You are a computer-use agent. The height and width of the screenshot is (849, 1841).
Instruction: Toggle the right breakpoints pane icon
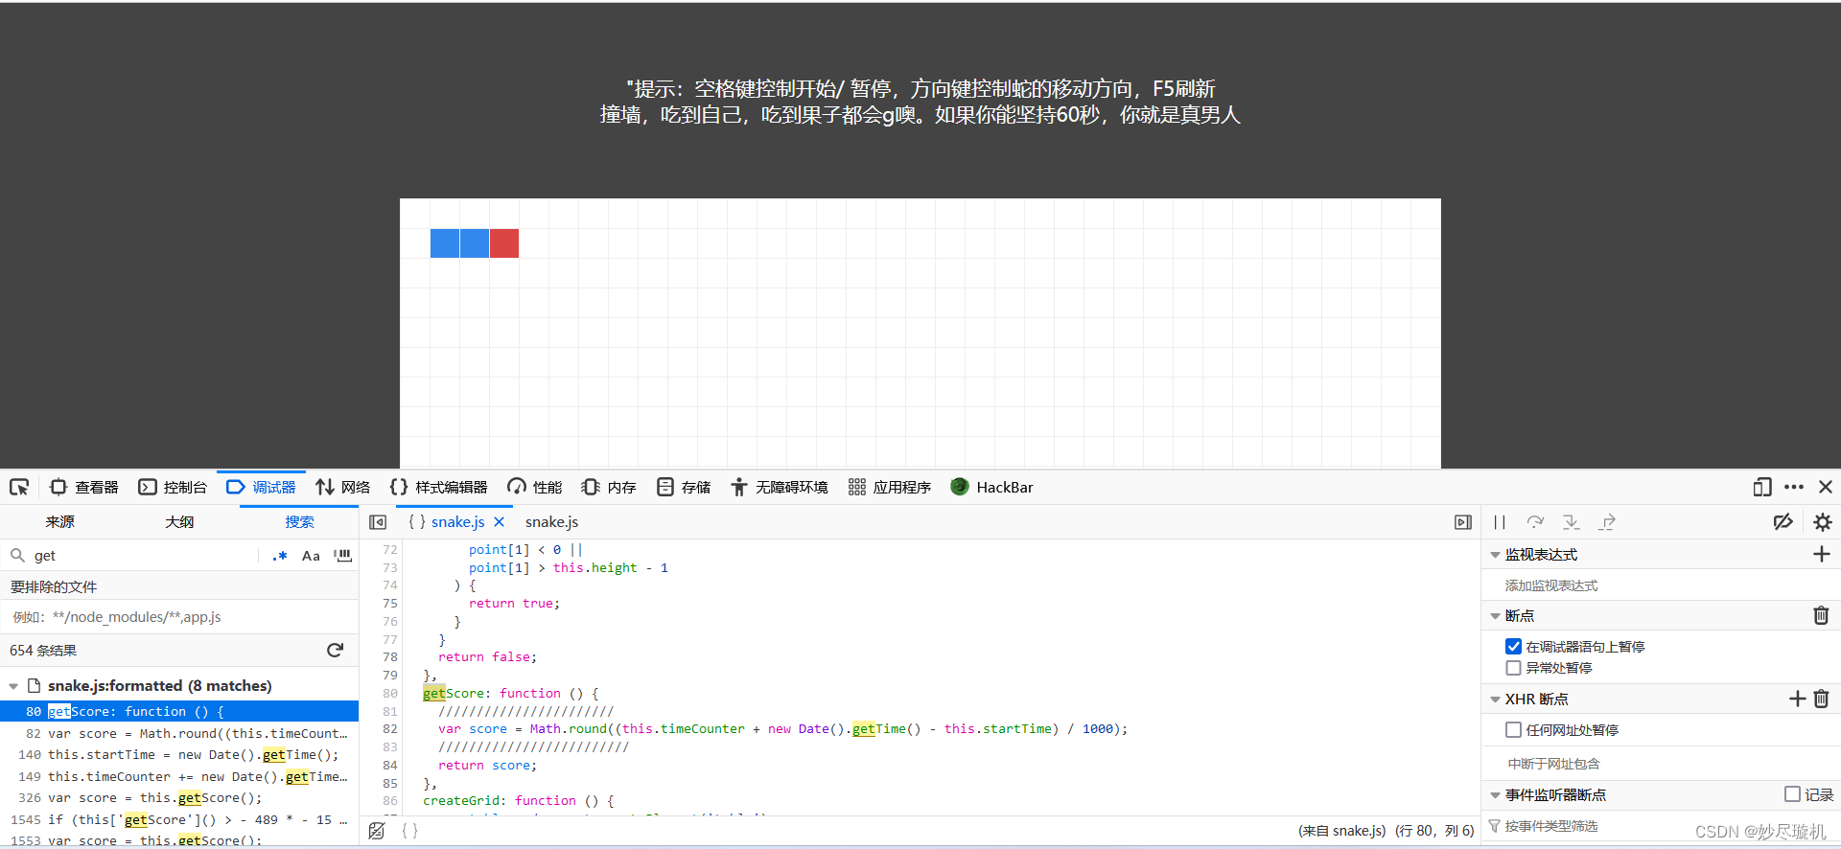[1462, 522]
